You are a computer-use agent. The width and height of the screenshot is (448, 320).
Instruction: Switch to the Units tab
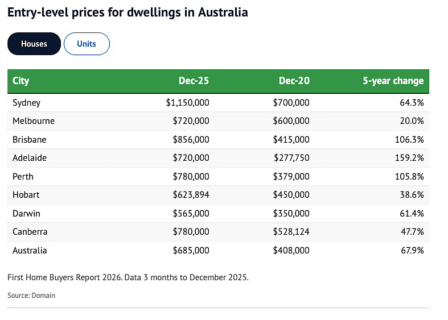coord(87,44)
